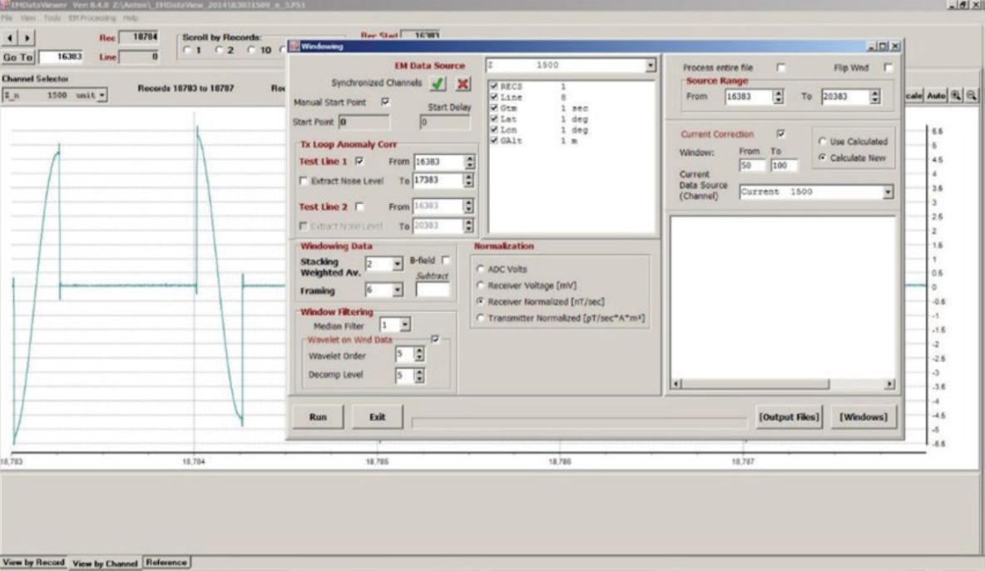
Task: Click the Windowing dialog title bar icon
Action: [x=294, y=46]
